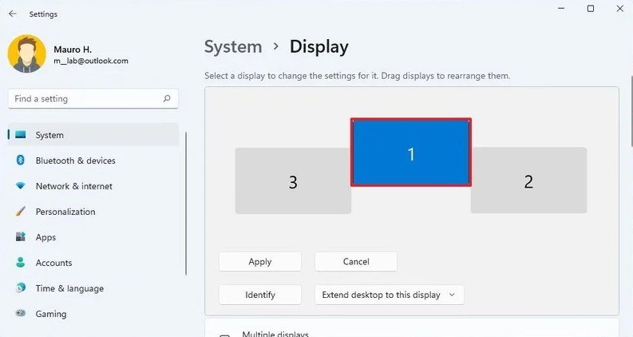Click the System monitor icon
Image resolution: width=633 pixels, height=337 pixels.
20,134
